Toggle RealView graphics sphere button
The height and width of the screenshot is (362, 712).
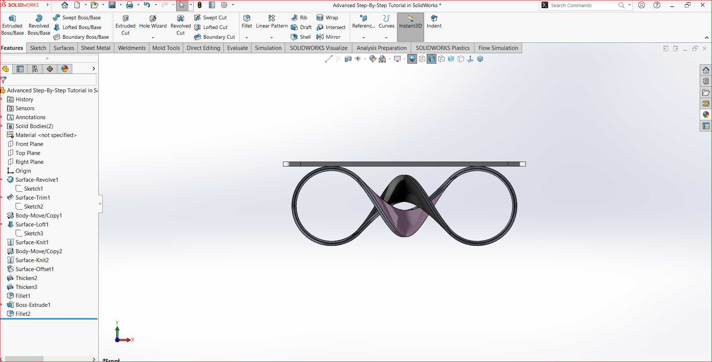tap(412, 59)
